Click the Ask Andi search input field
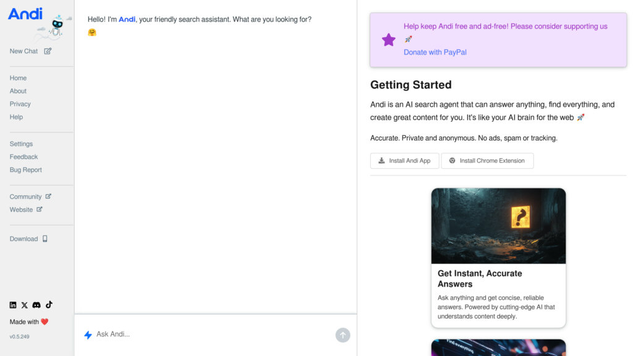Image resolution: width=633 pixels, height=356 pixels. click(213, 334)
